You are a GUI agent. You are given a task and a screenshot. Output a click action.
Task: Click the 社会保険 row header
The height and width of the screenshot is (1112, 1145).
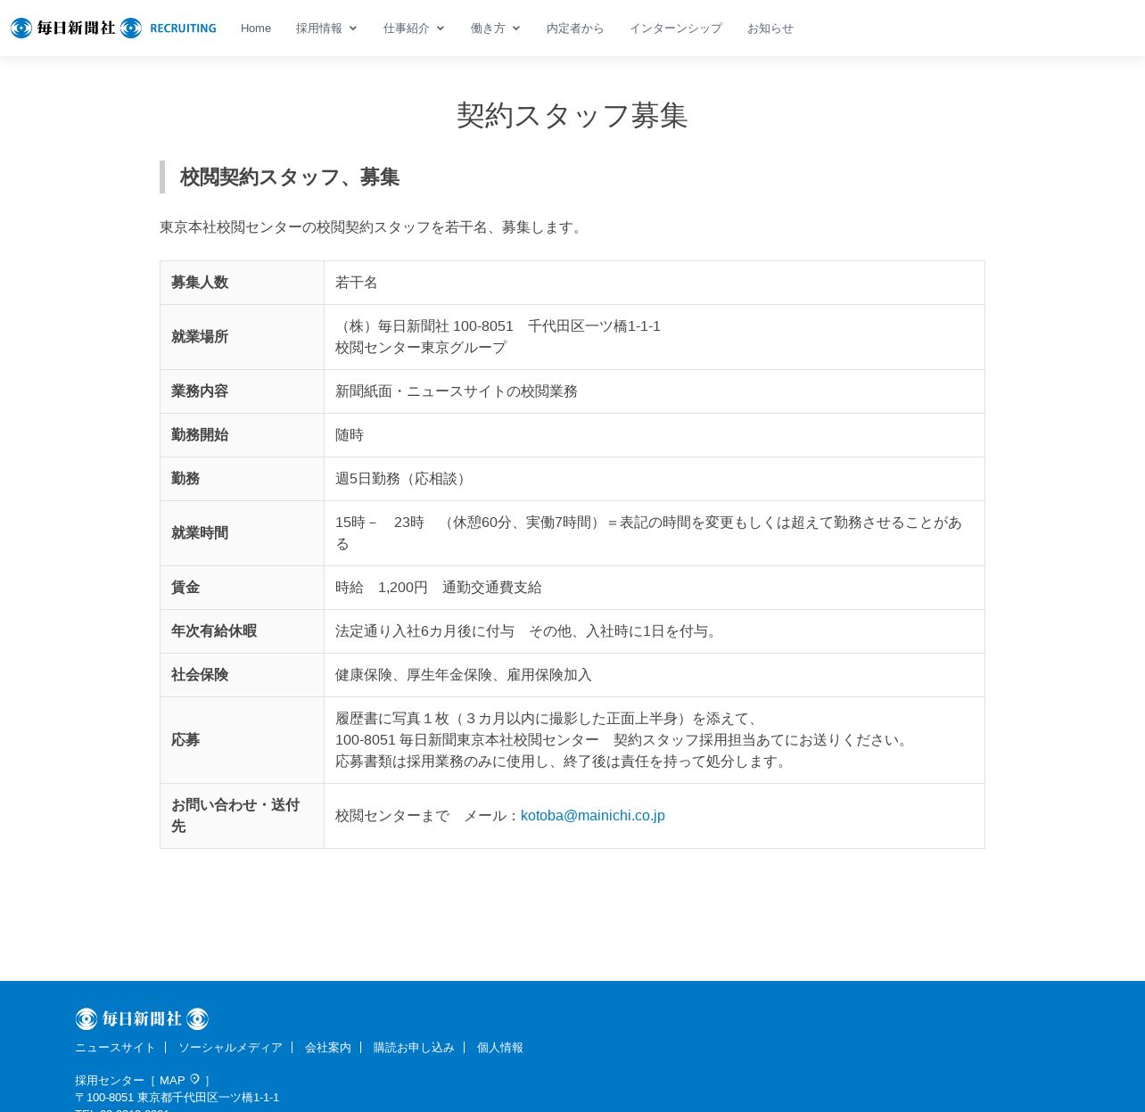(x=242, y=675)
